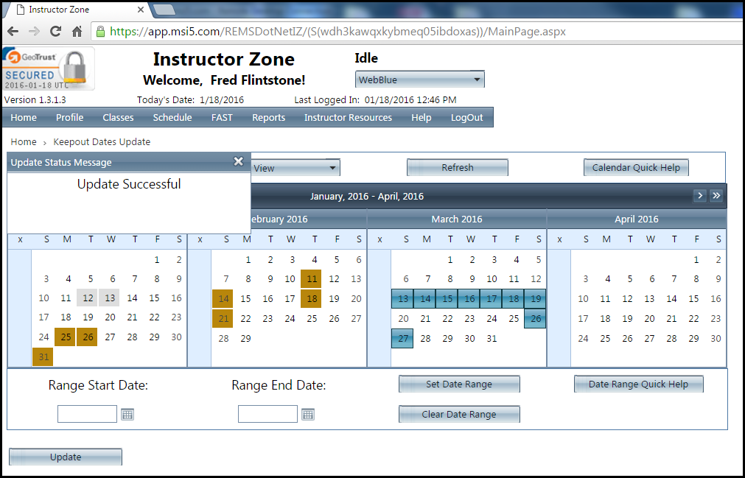Jump ahead using the double-arrow calendar control
745x478 pixels.
click(716, 196)
